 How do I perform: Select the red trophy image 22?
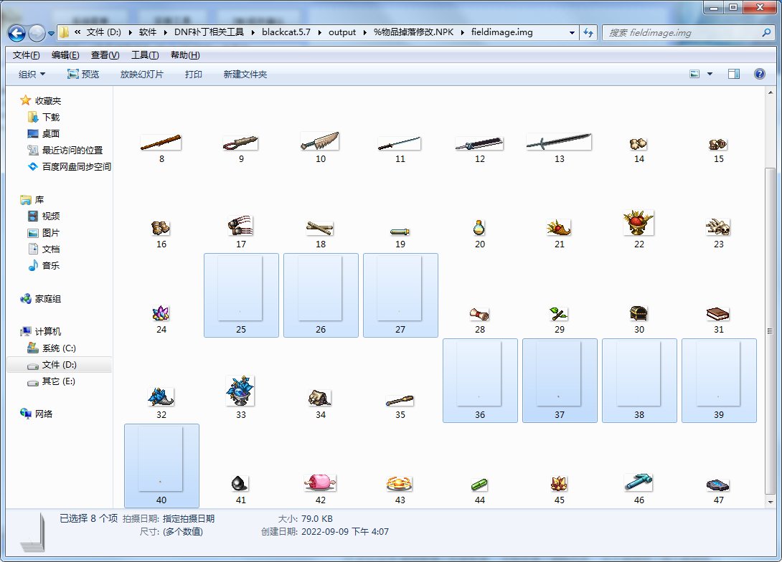[x=639, y=223]
